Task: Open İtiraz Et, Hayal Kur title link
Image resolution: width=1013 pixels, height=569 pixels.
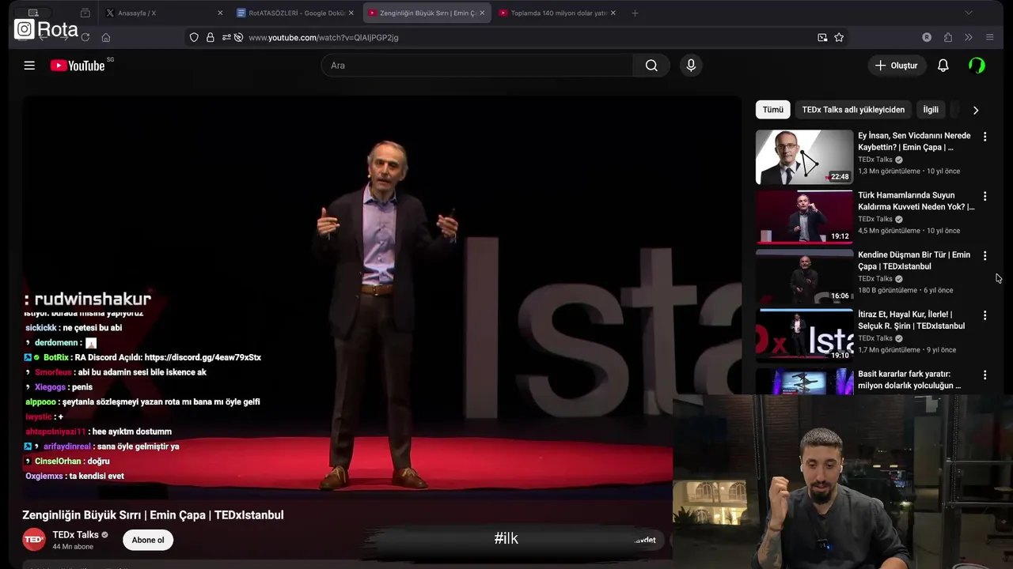Action: (x=912, y=320)
